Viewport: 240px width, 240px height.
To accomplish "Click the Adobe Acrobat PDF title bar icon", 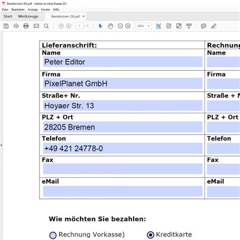I will click(4, 4).
